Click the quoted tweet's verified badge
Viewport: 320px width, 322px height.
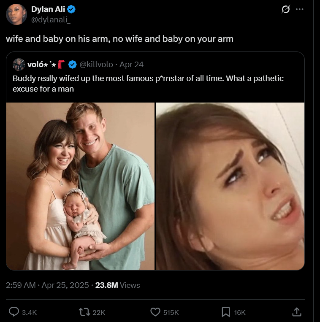pos(72,65)
